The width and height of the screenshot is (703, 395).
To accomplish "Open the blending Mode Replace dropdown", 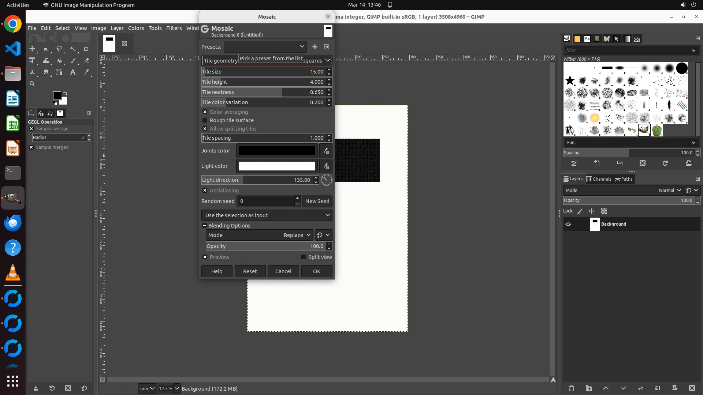I will coord(297,235).
